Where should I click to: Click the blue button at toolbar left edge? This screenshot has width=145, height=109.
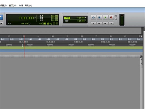coord(1,17)
